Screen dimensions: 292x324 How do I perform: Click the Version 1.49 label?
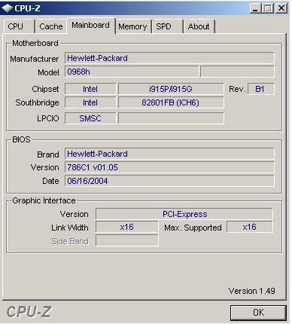tap(251, 291)
